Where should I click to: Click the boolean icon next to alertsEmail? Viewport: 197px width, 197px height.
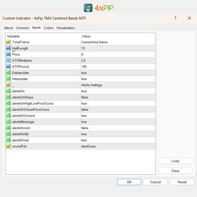pyautogui.click(x=8, y=140)
